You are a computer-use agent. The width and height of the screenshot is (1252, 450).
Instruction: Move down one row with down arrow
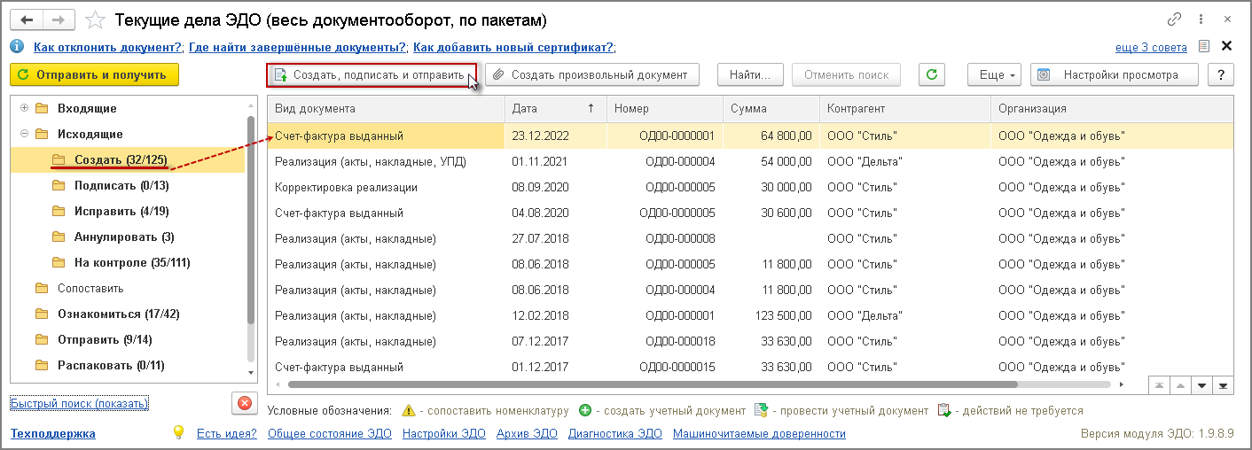click(x=1201, y=385)
